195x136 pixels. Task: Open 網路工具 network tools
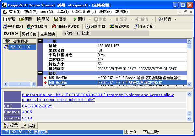[x=95, y=27]
